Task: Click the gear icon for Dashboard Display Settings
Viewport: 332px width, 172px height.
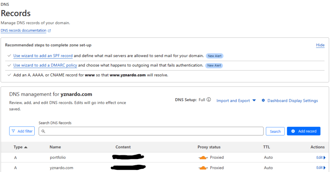Action: point(264,101)
